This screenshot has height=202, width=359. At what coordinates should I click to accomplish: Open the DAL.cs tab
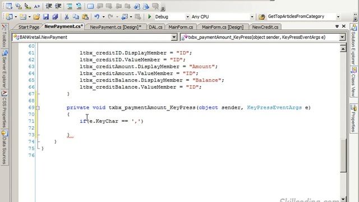155,27
